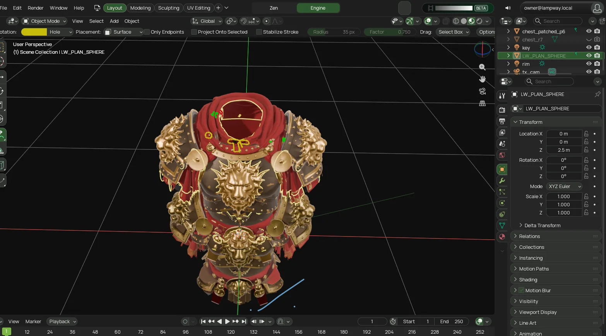This screenshot has width=606, height=336.
Task: Select rendered viewport shading
Action: click(479, 21)
